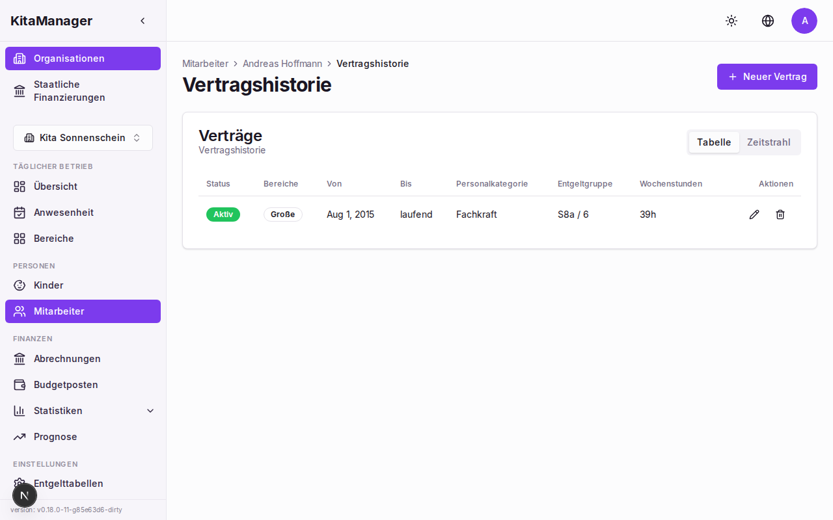This screenshot has width=833, height=520.
Task: Go back to Andreas Hoffmann via breadcrumb
Action: pyautogui.click(x=282, y=63)
